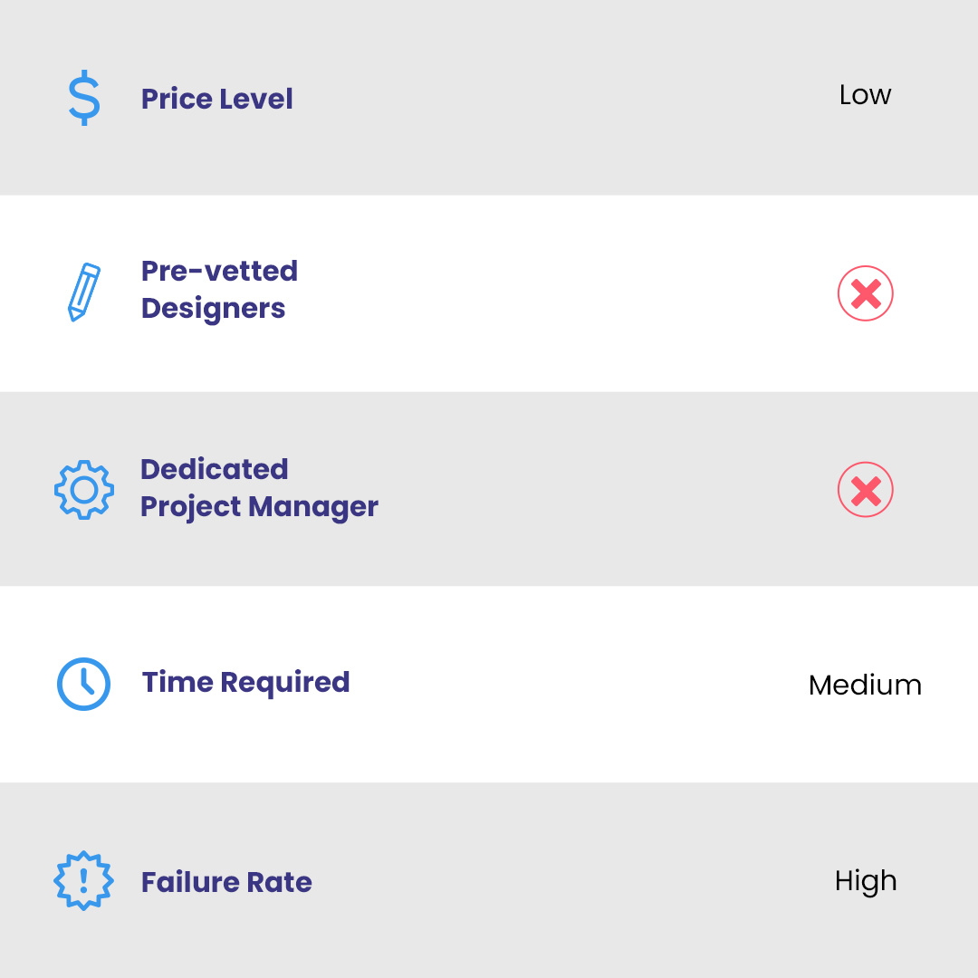
Task: Click the word "Dedicated"
Action: (214, 469)
